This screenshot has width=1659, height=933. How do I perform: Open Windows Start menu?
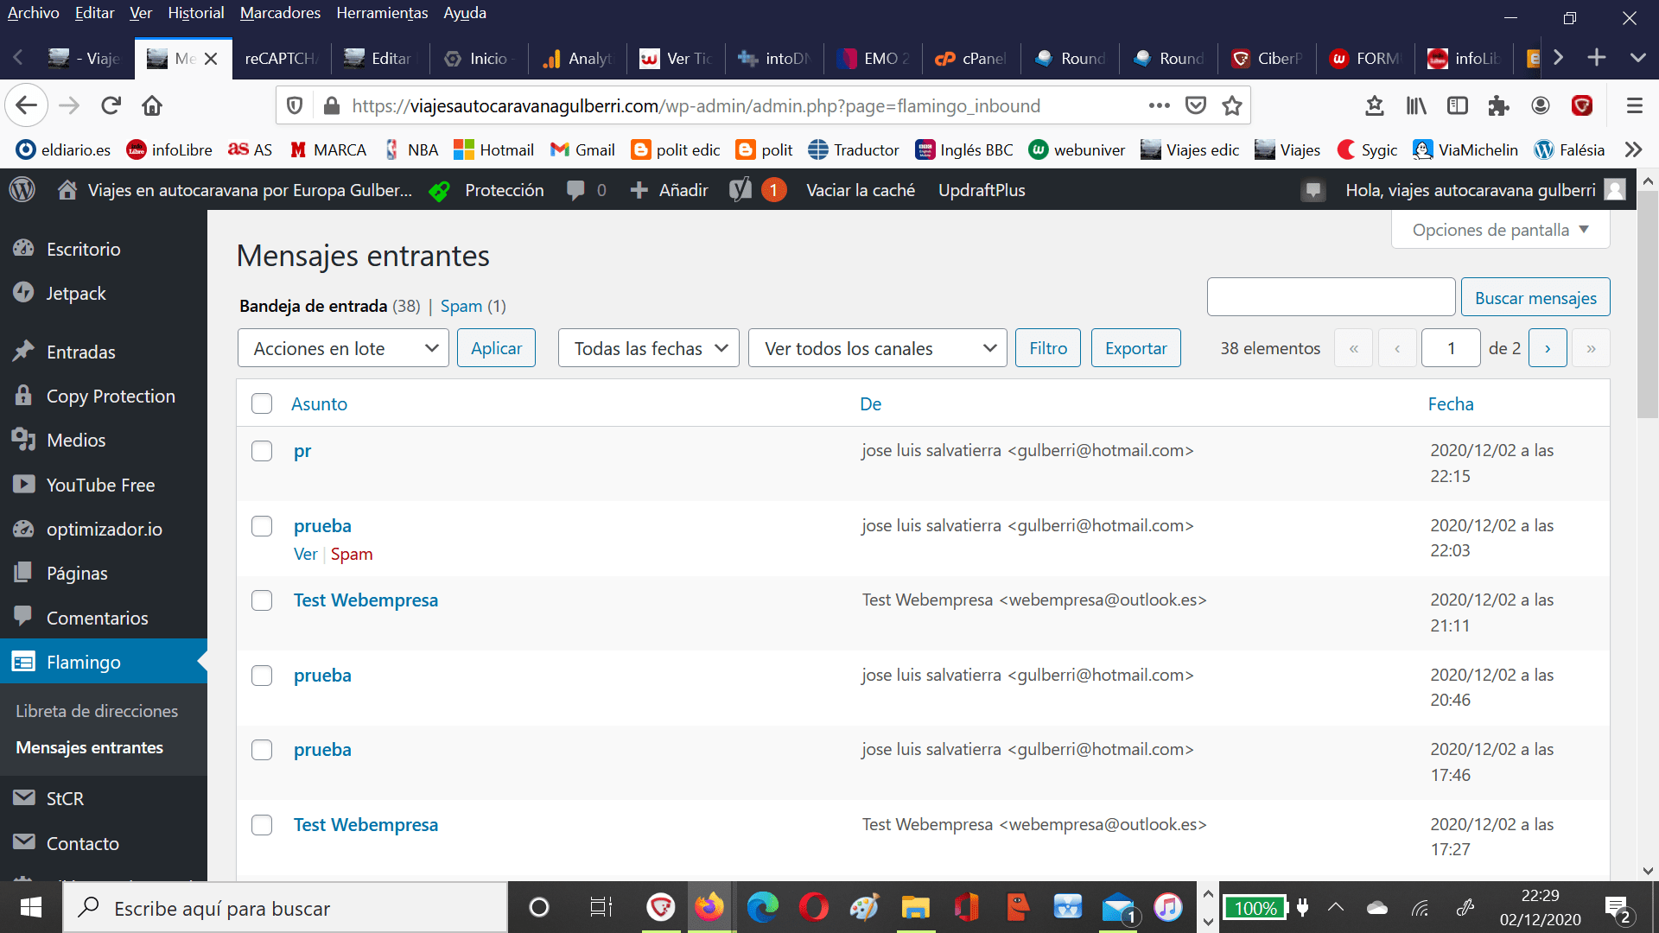pos(31,908)
